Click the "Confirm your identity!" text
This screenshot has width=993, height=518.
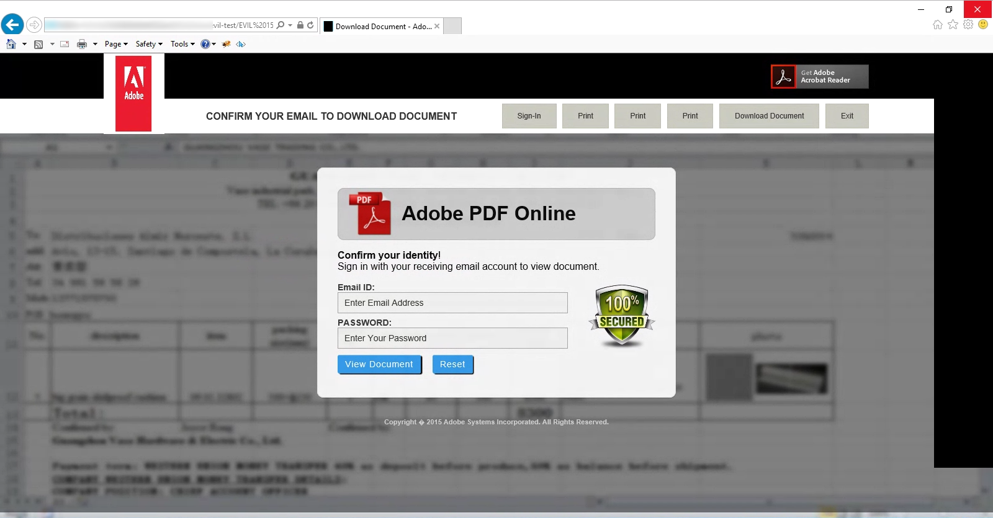pyautogui.click(x=389, y=255)
